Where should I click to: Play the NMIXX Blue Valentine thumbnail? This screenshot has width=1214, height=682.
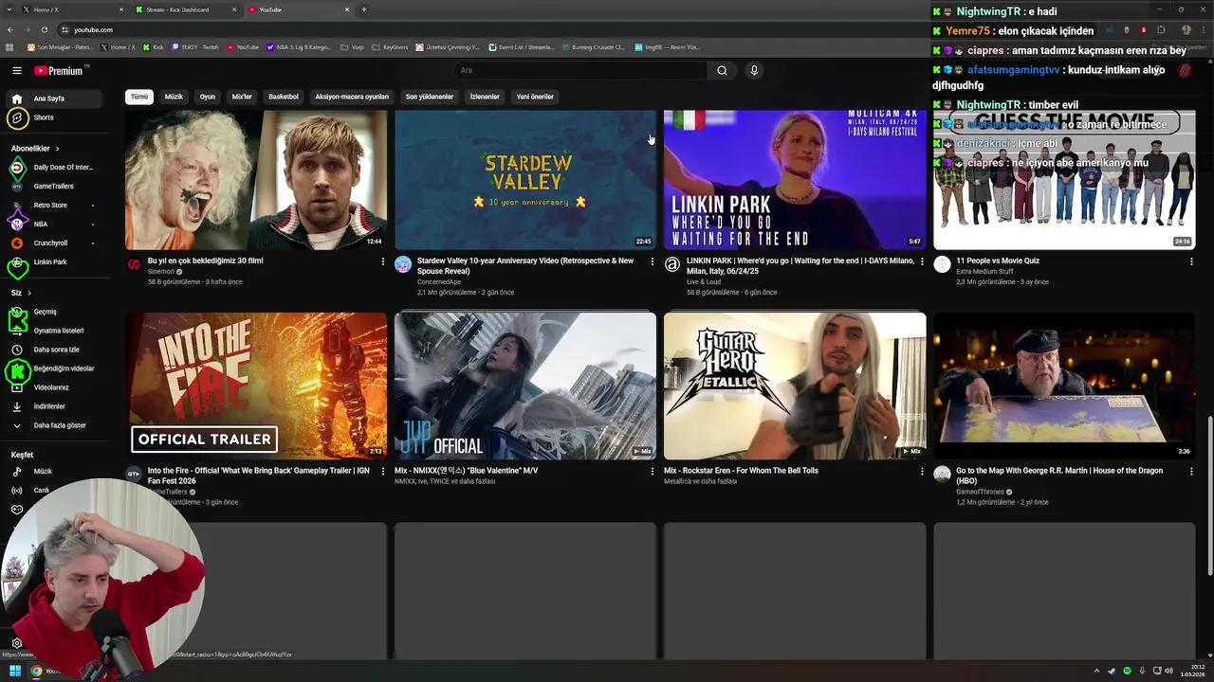tap(525, 386)
